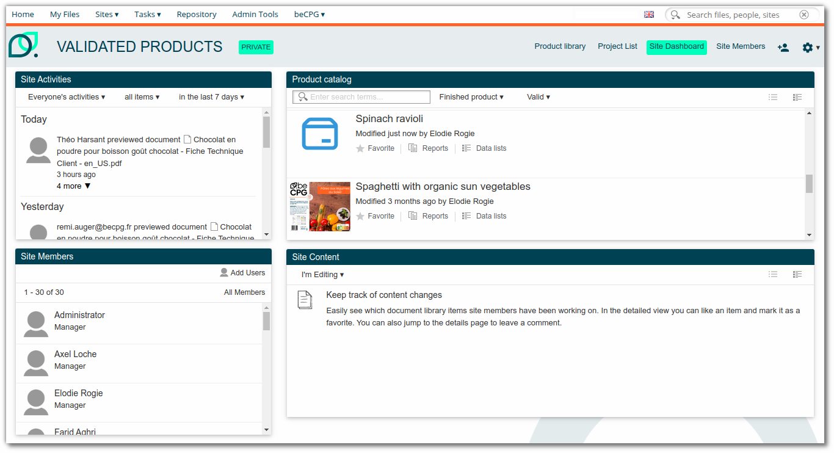Image resolution: width=834 pixels, height=453 pixels.
Task: Click the beCPG logo icon
Action: tap(23, 45)
